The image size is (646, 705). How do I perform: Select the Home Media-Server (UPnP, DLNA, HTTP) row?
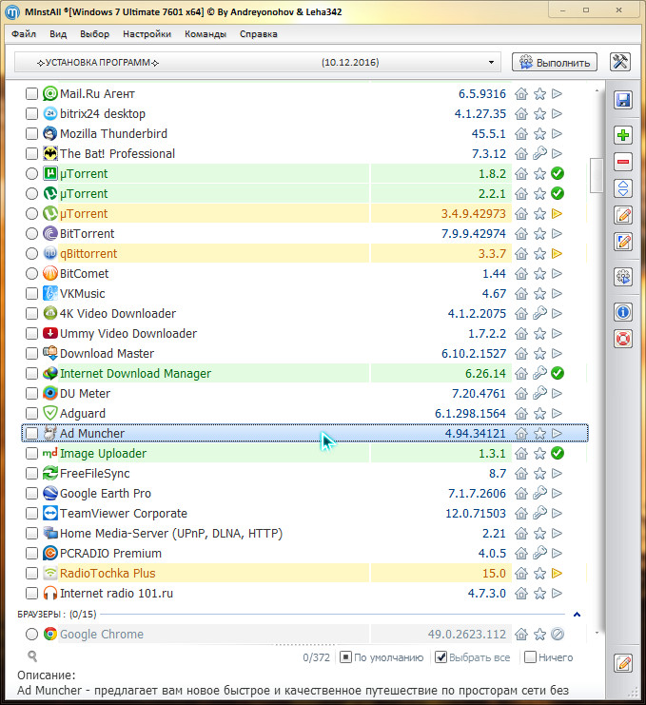tap(304, 533)
